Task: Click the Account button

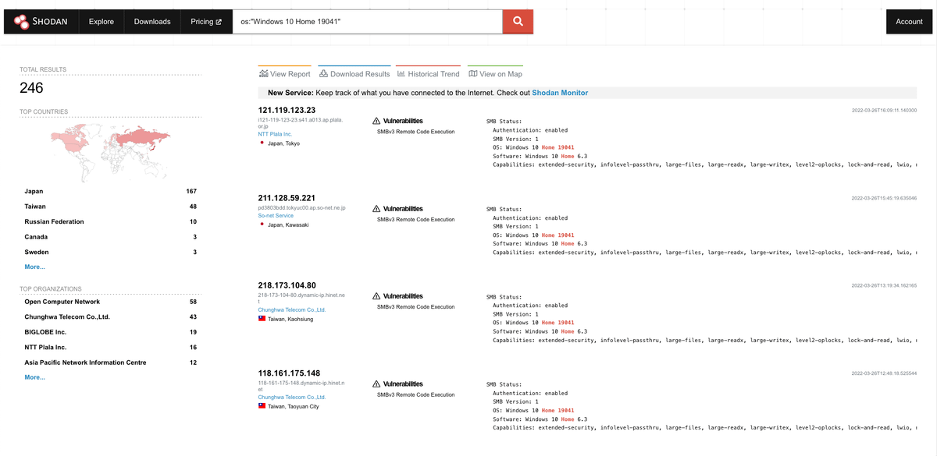Action: coord(909,22)
